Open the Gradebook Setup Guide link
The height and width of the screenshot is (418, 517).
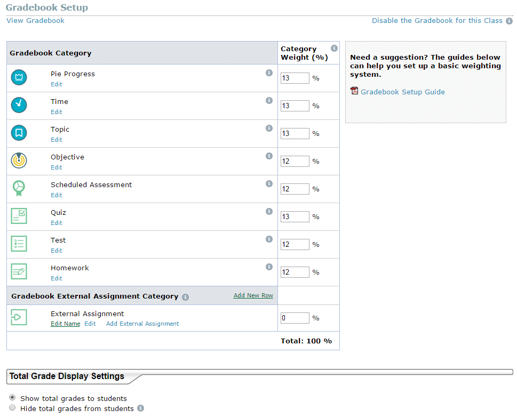click(403, 92)
